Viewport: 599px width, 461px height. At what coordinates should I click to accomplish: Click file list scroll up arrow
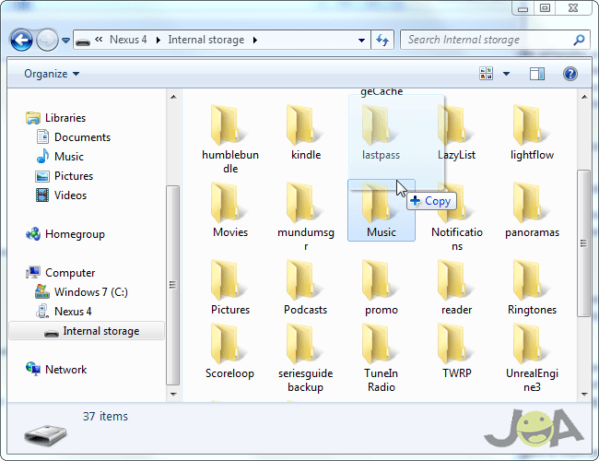pyautogui.click(x=584, y=97)
